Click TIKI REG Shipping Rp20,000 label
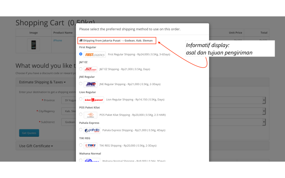This screenshot has width=285, height=178. pos(128,146)
